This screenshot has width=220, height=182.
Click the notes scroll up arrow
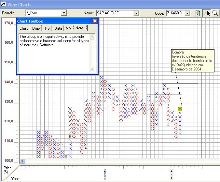[92, 37]
